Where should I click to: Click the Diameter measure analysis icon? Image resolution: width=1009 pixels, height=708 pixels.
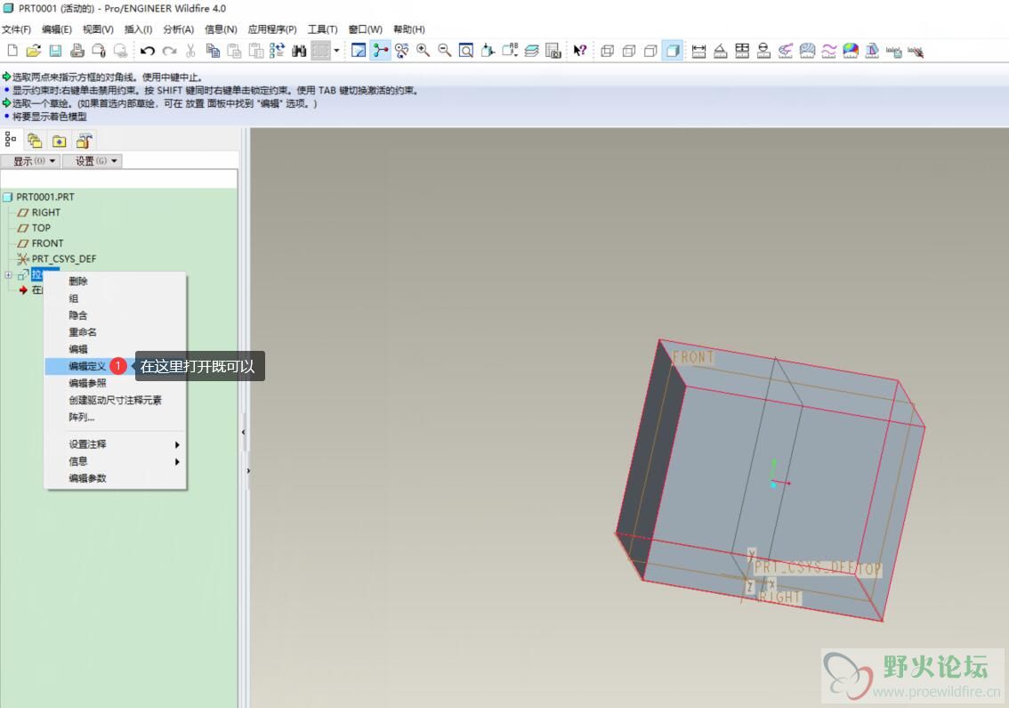pyautogui.click(x=763, y=50)
